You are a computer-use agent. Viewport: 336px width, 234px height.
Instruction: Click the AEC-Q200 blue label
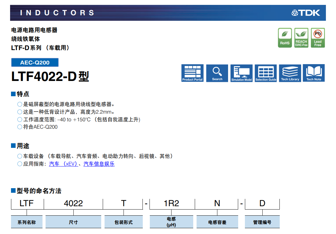[35, 63]
